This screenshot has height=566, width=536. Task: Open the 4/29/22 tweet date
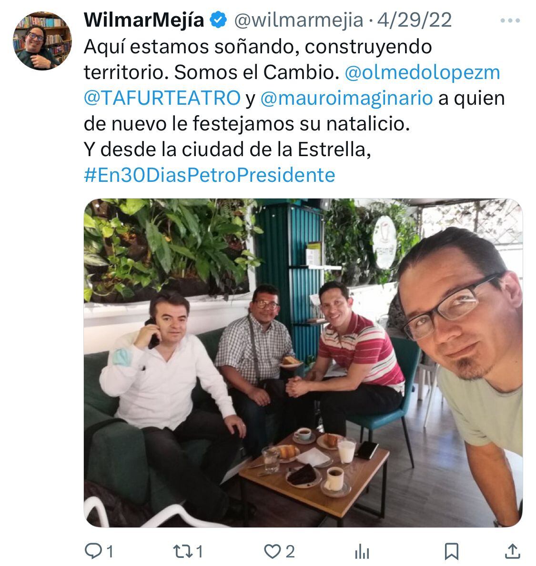pyautogui.click(x=415, y=20)
